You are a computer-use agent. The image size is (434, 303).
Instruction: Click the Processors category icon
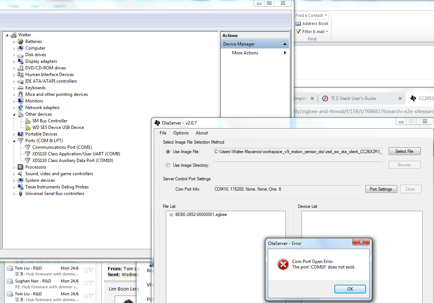click(x=20, y=167)
